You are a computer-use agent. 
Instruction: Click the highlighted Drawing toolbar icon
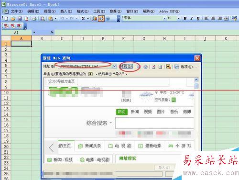[x=101, y=19]
